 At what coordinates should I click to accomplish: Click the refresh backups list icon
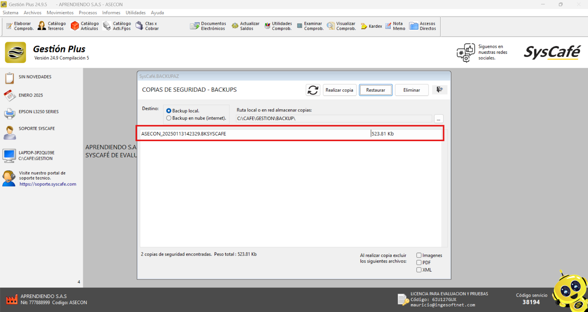click(313, 90)
